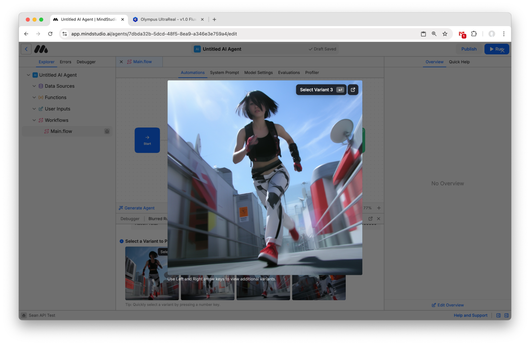Click the Publish button
The height and width of the screenshot is (345, 530).
pyautogui.click(x=469, y=49)
